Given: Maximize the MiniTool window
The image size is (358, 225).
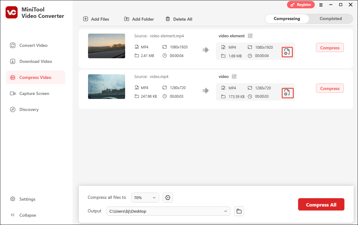Looking at the screenshot, I should coord(341,5).
